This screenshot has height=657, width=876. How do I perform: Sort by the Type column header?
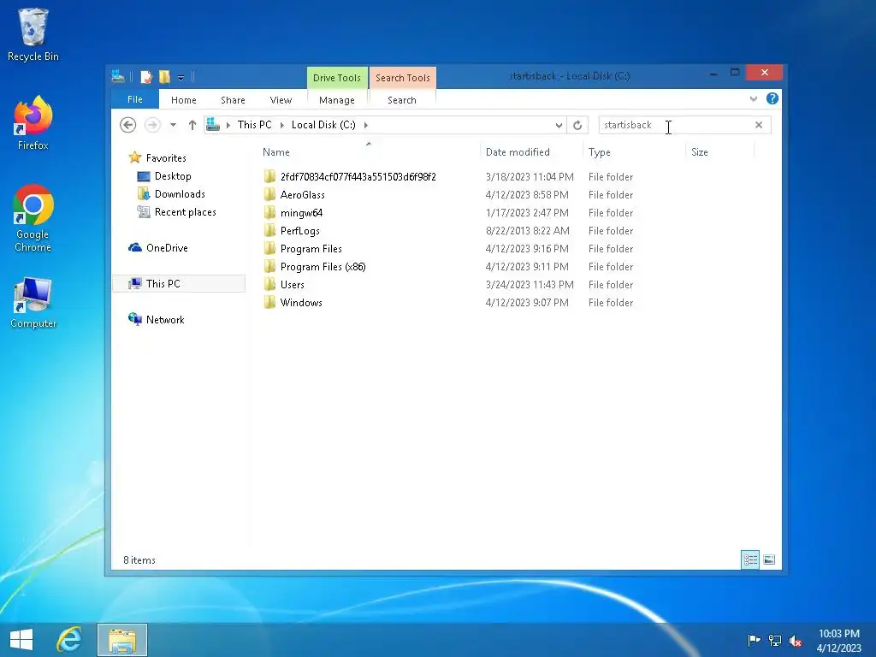pyautogui.click(x=634, y=152)
